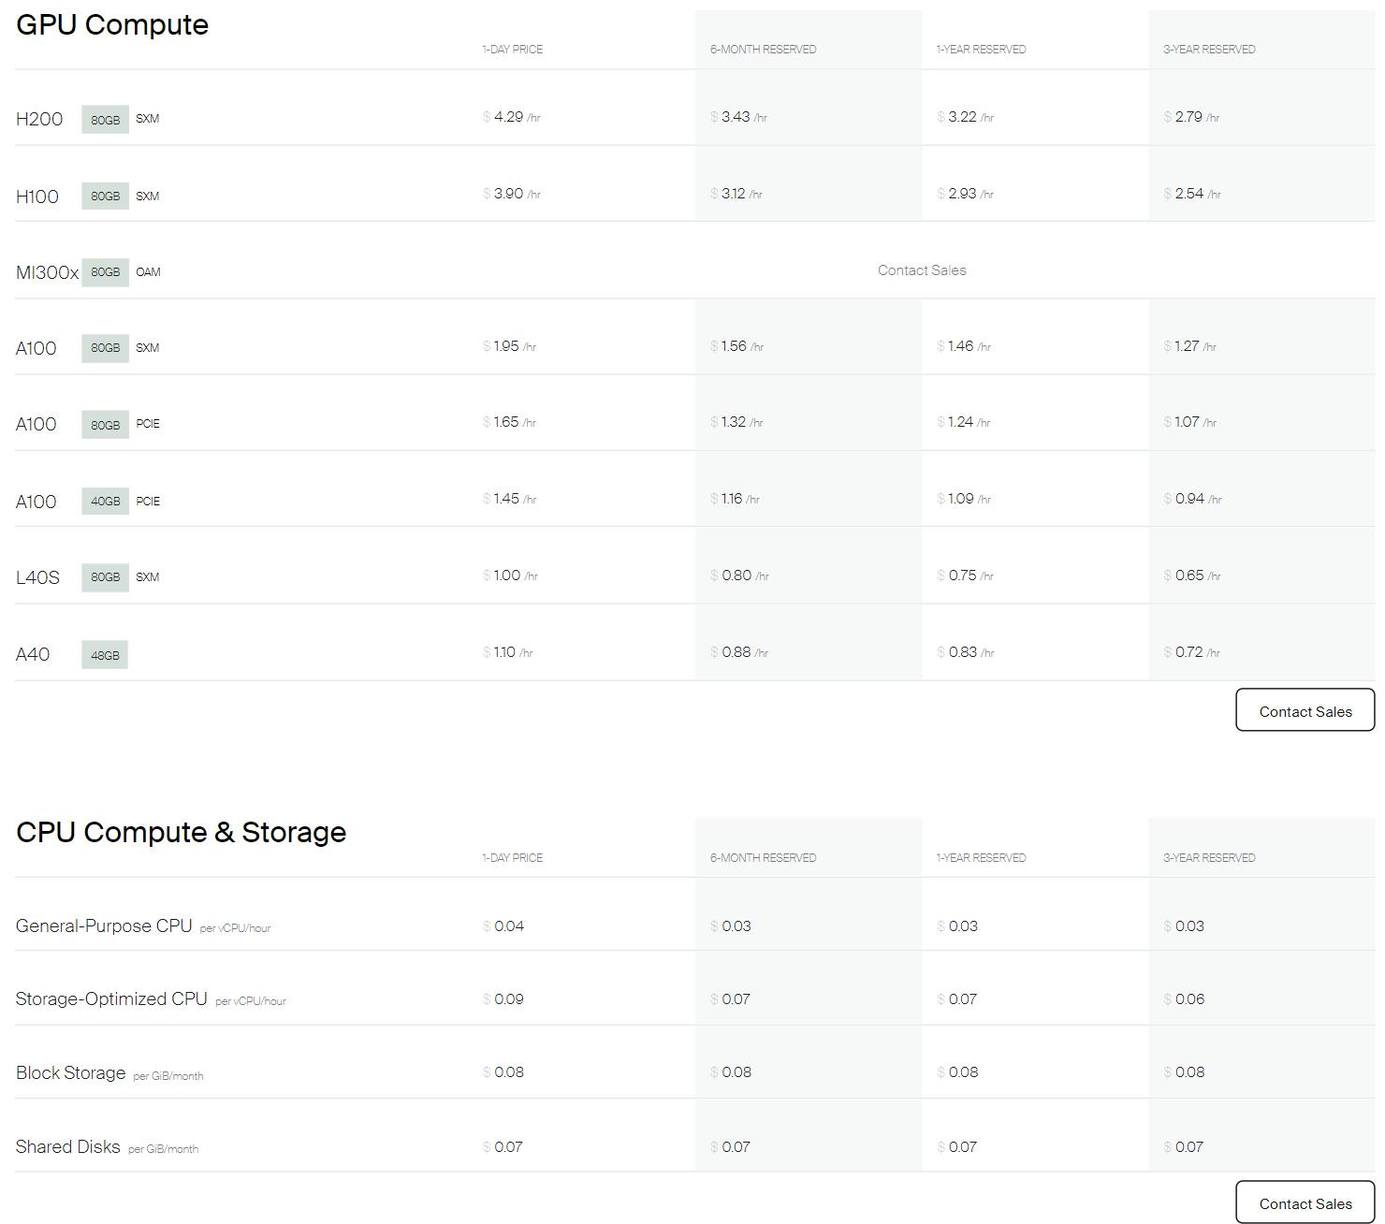Click Contact Sales button below the GPU Compute table

[x=1305, y=710]
